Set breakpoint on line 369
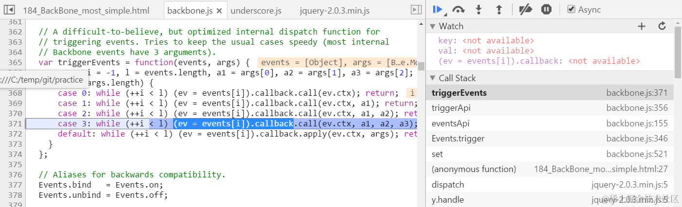 point(16,103)
